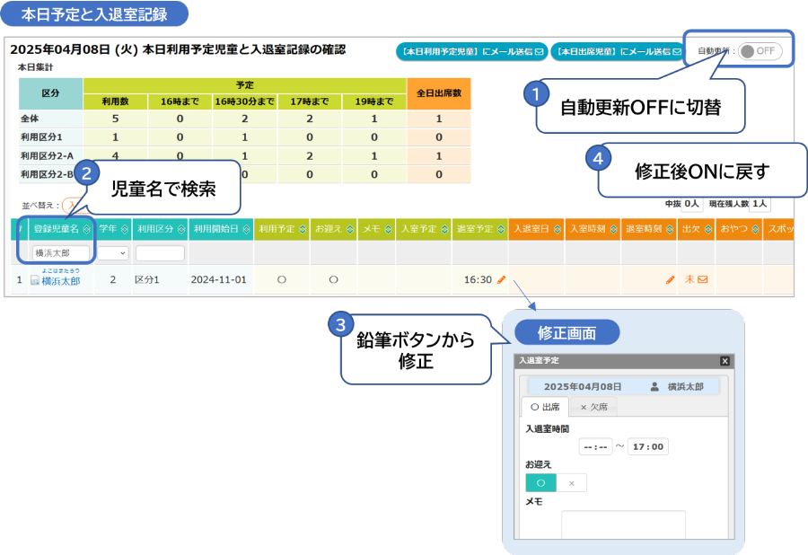Sort by the 退室時刻 column sort icon
This screenshot has height=555, width=808.
point(670,229)
